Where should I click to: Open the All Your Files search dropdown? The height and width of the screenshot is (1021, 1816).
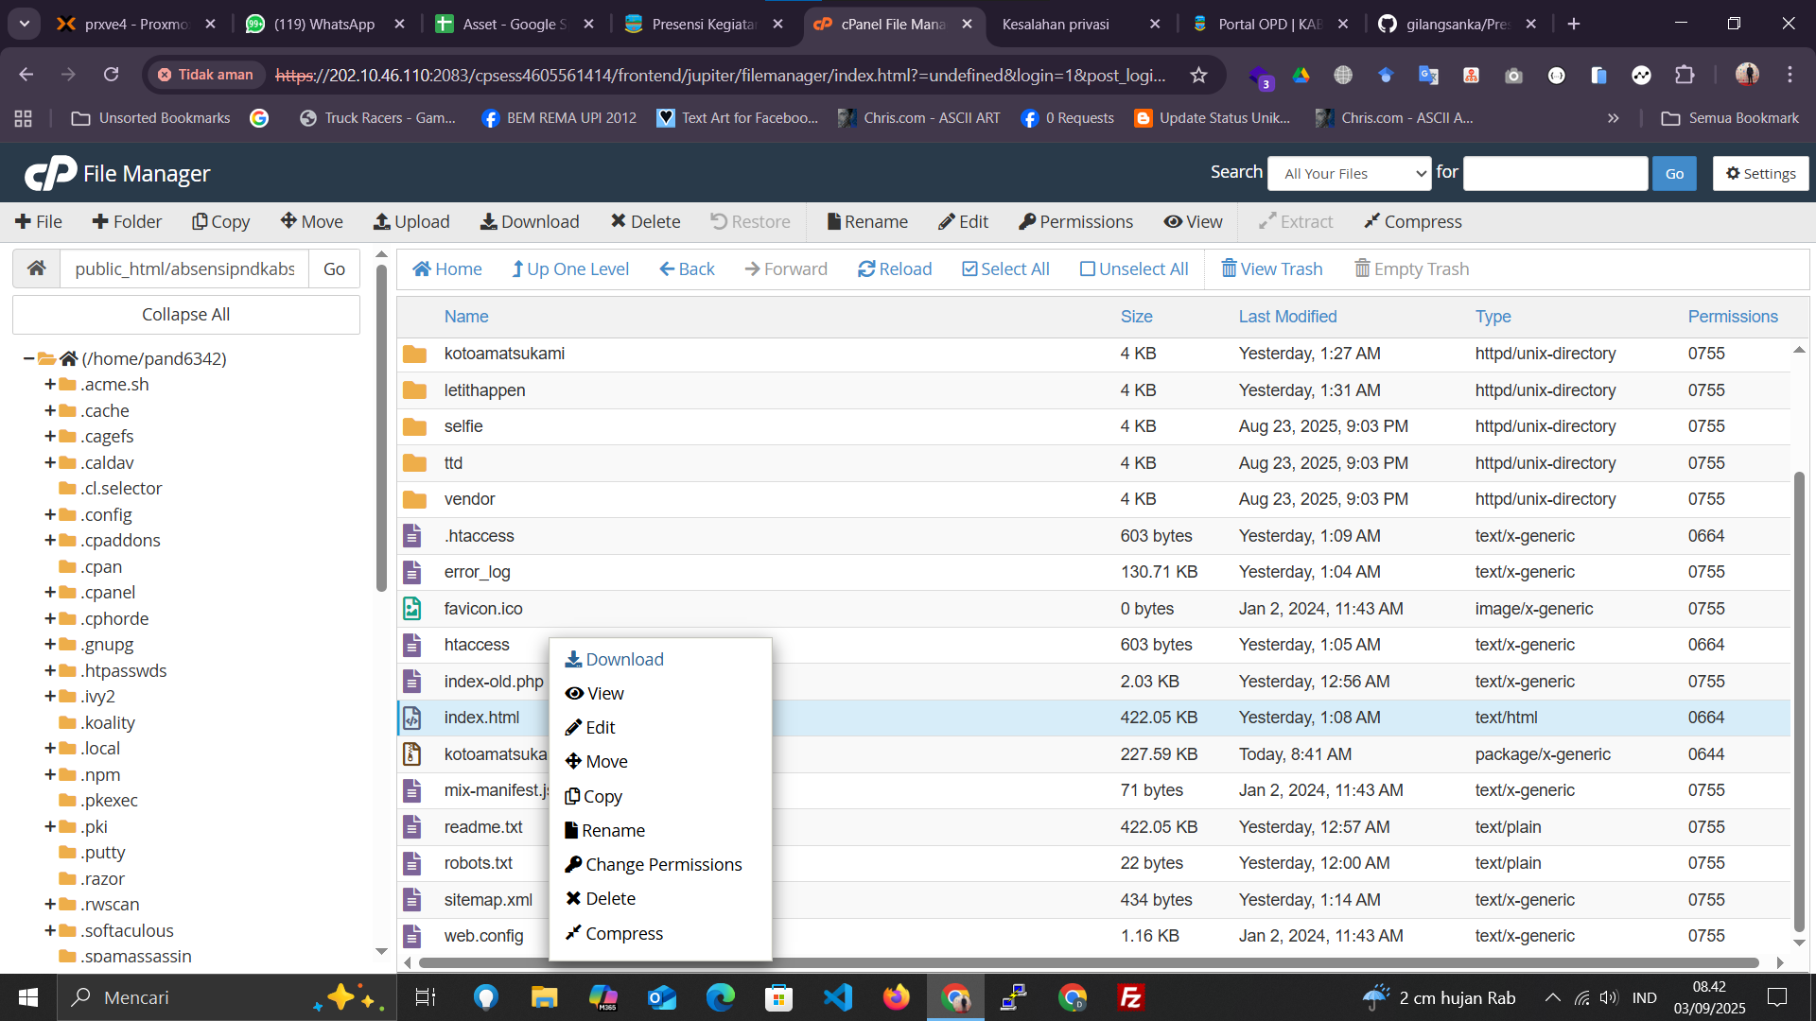point(1349,173)
